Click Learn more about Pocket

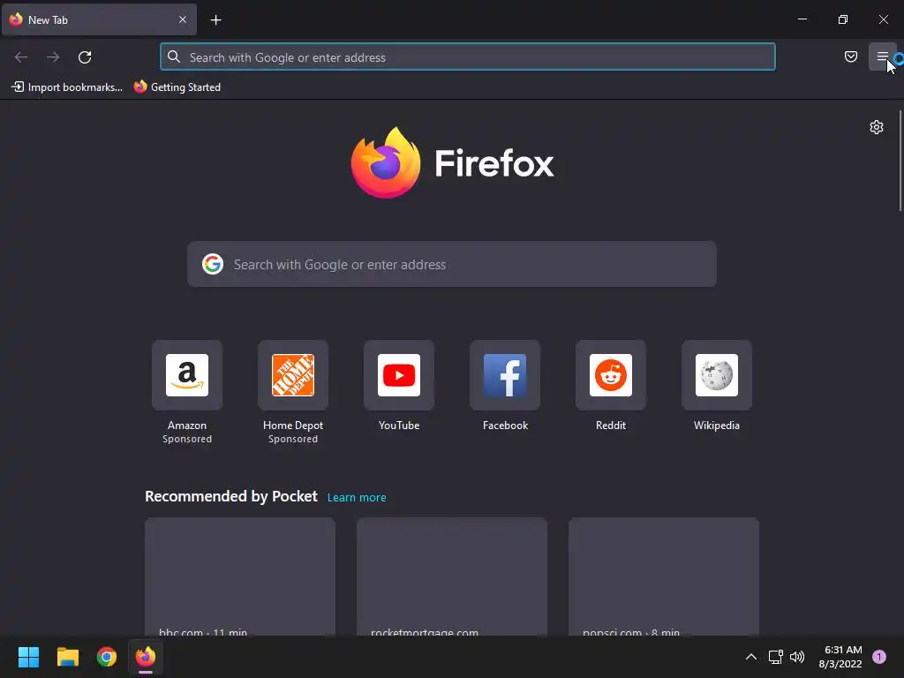357,498
